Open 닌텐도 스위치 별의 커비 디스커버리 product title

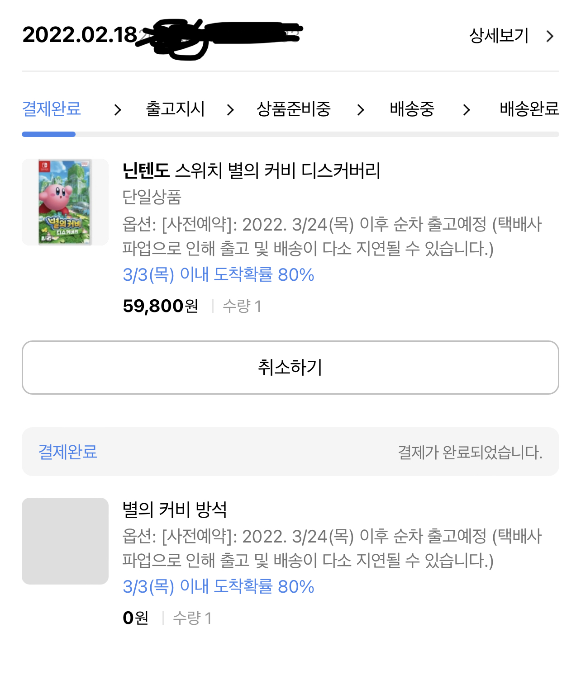tap(251, 171)
